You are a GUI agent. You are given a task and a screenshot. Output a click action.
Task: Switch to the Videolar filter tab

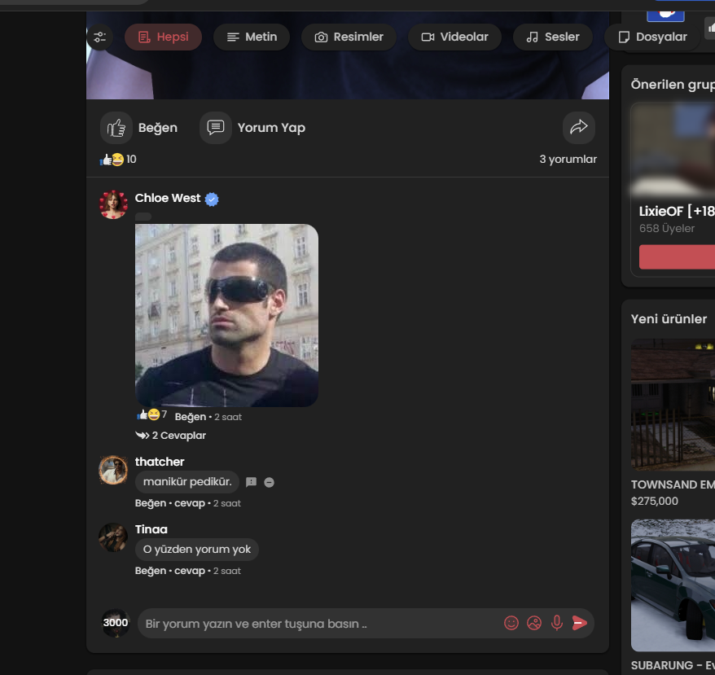[454, 37]
